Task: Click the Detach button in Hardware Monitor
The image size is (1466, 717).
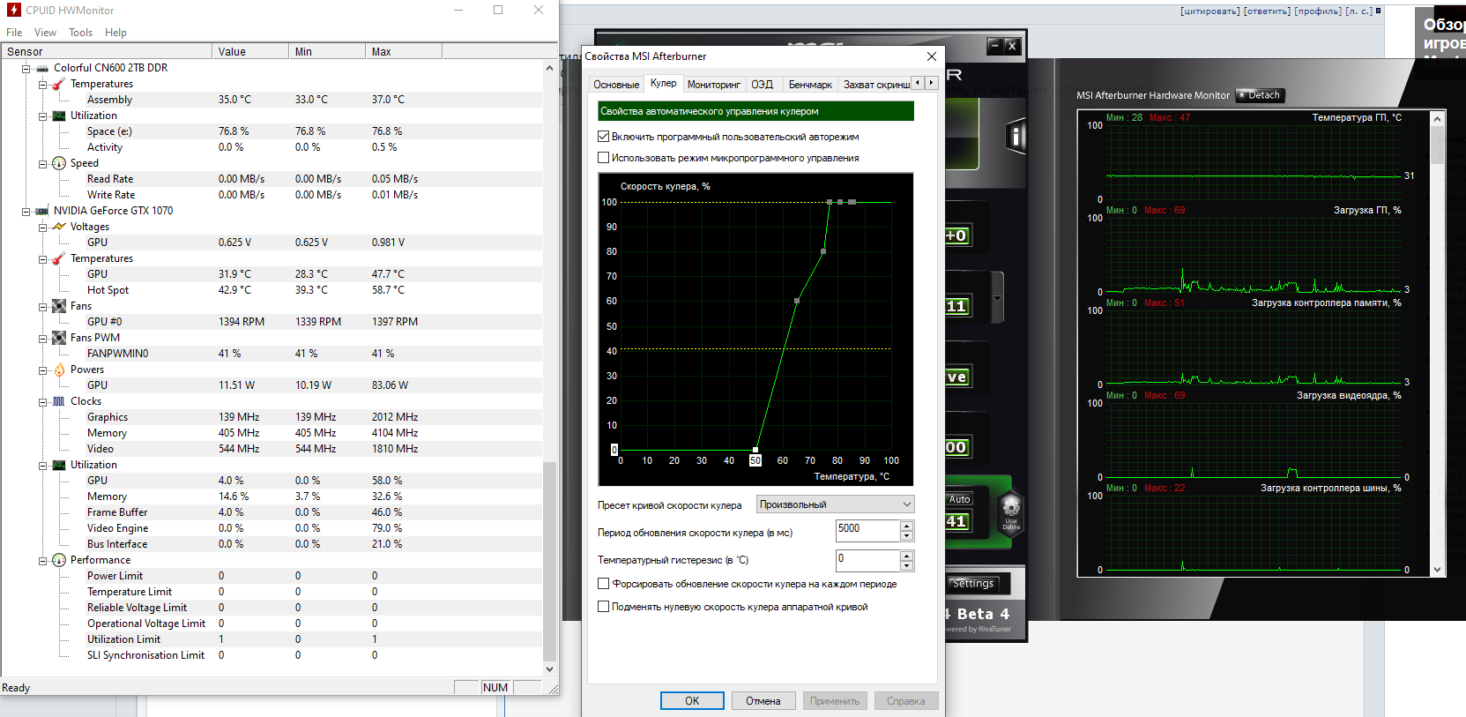Action: [x=1261, y=95]
